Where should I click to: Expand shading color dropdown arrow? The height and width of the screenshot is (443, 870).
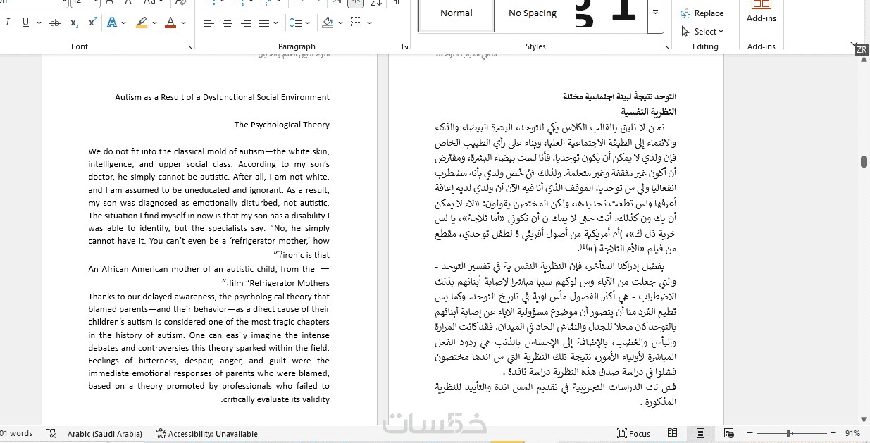click(340, 23)
